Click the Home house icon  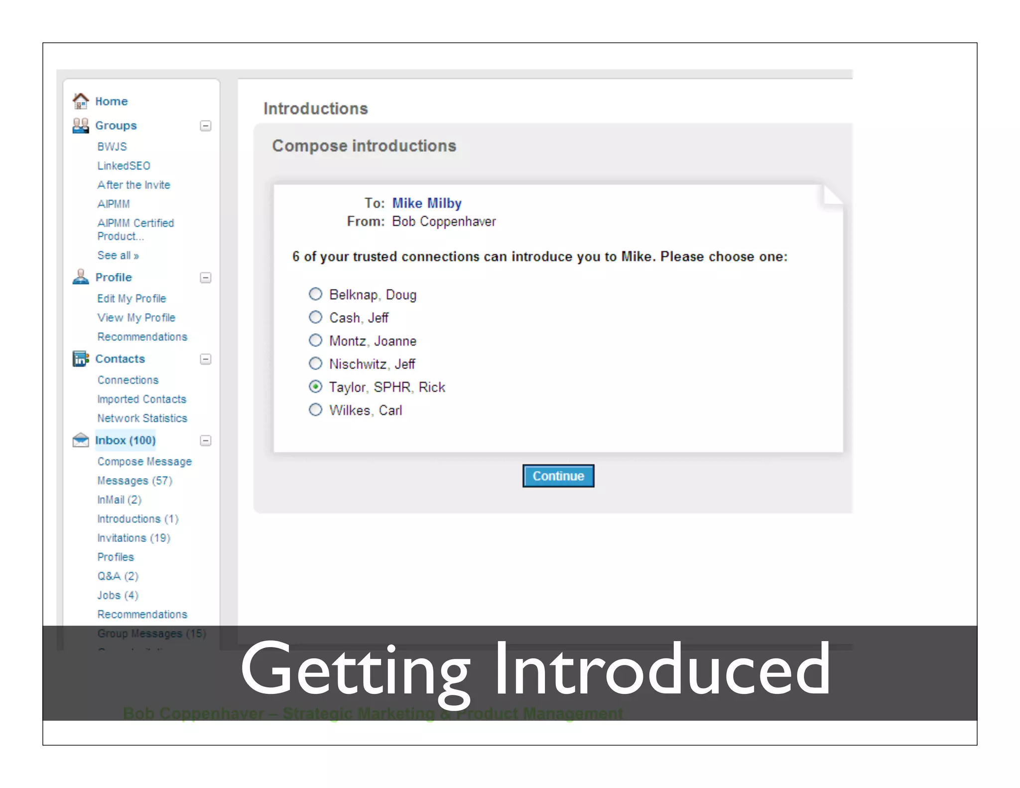(81, 101)
